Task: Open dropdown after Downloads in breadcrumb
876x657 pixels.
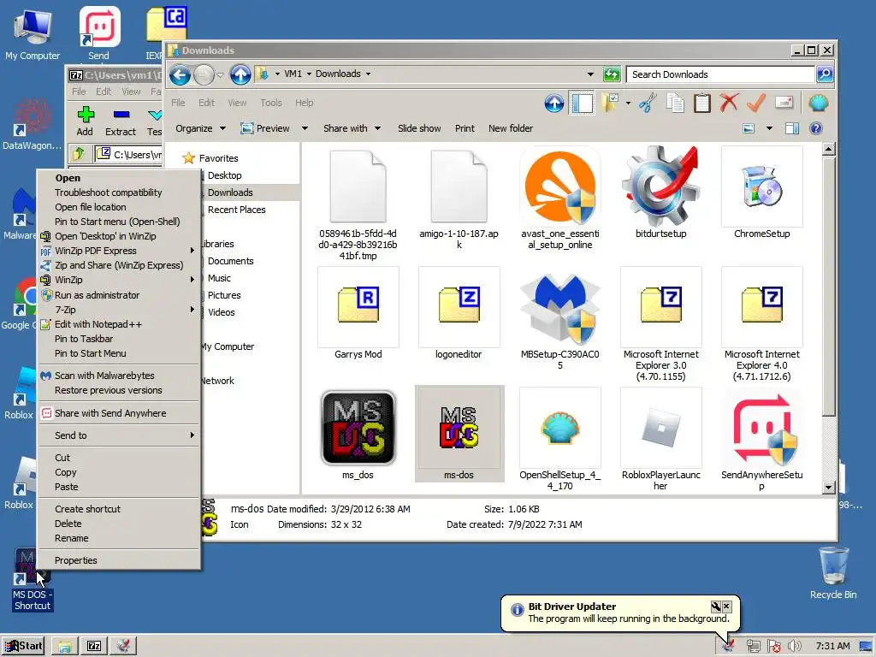Action: click(368, 74)
